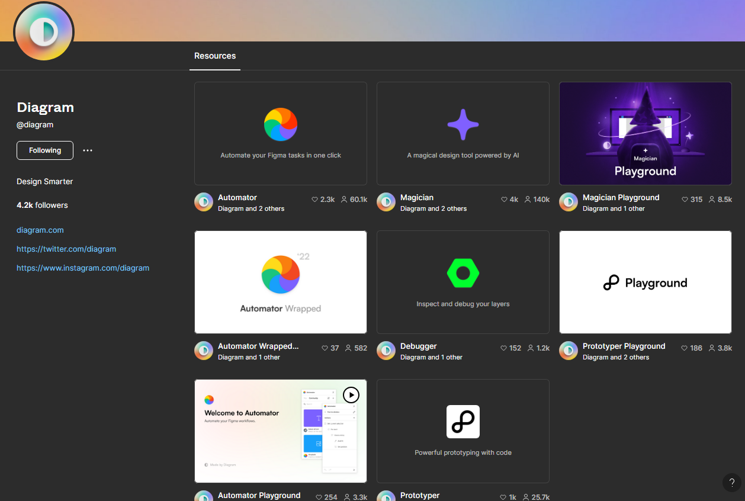Click the author avatar left of the 4k-likes Magician title

(386, 203)
